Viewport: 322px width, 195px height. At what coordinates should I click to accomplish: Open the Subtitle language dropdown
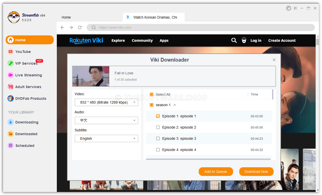click(106, 138)
